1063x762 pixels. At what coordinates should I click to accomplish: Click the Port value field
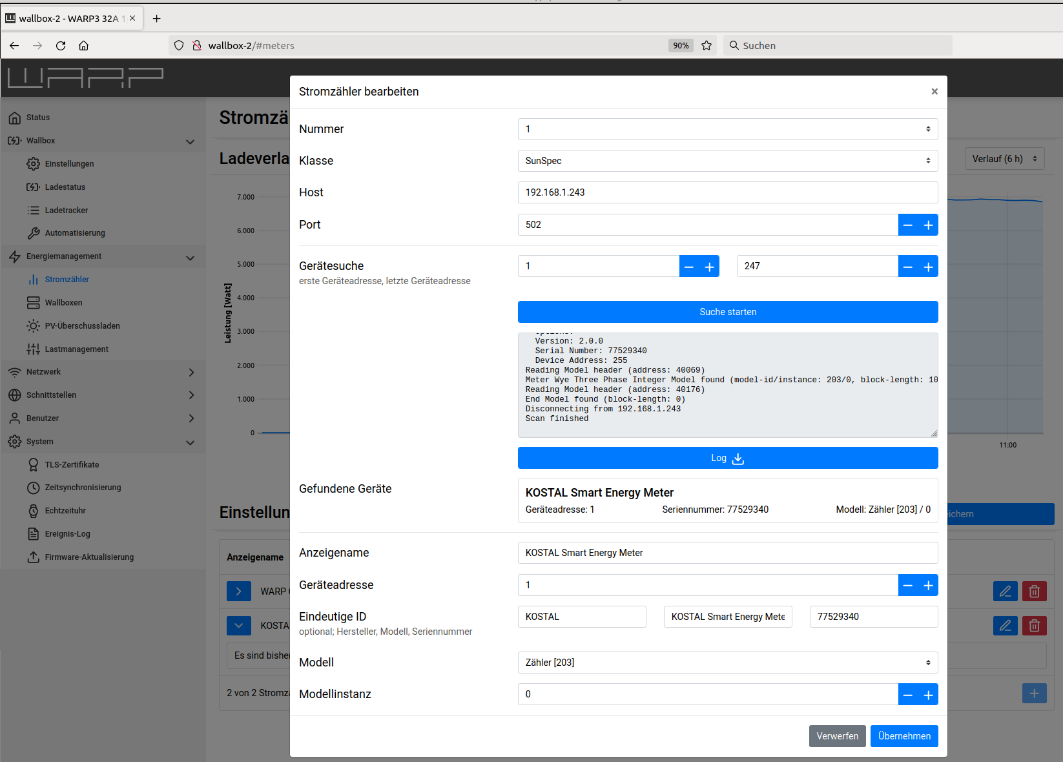(708, 225)
